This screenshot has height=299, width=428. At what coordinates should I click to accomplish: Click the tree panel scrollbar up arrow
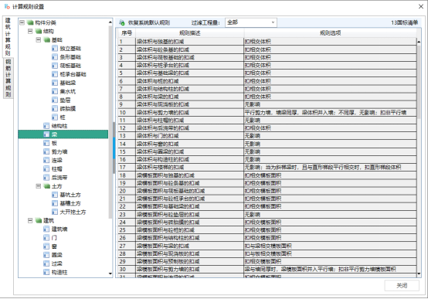point(110,22)
